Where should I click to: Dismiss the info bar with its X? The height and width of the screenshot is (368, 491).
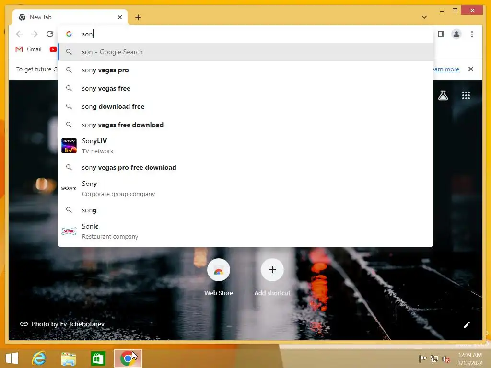point(471,69)
